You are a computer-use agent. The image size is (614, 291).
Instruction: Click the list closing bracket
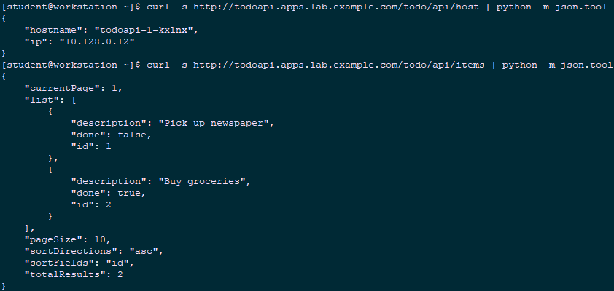click(28, 228)
